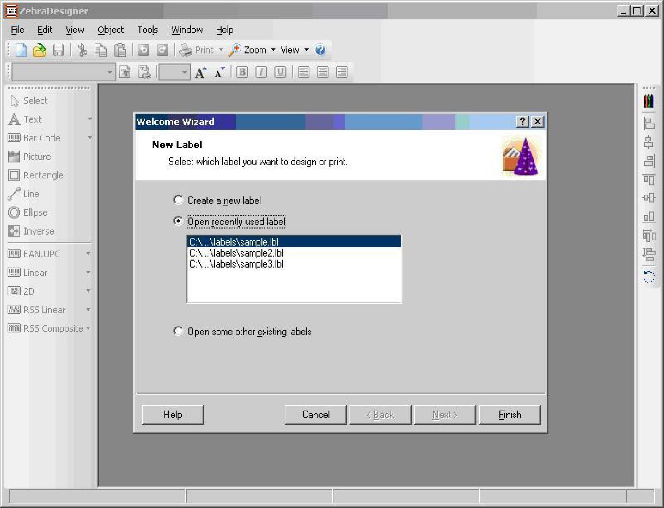Image resolution: width=664 pixels, height=508 pixels.
Task: Center text in formatting toolbar
Action: point(323,72)
